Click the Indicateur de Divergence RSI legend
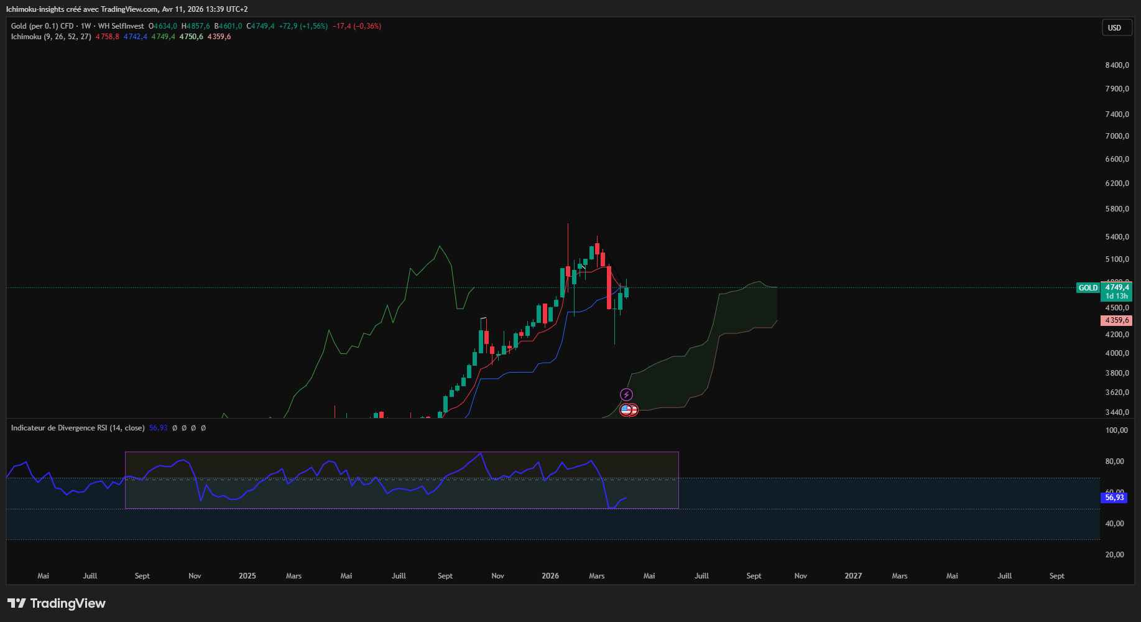 (x=78, y=428)
